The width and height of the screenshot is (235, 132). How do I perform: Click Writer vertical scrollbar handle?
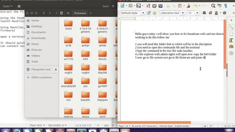coord(225,44)
